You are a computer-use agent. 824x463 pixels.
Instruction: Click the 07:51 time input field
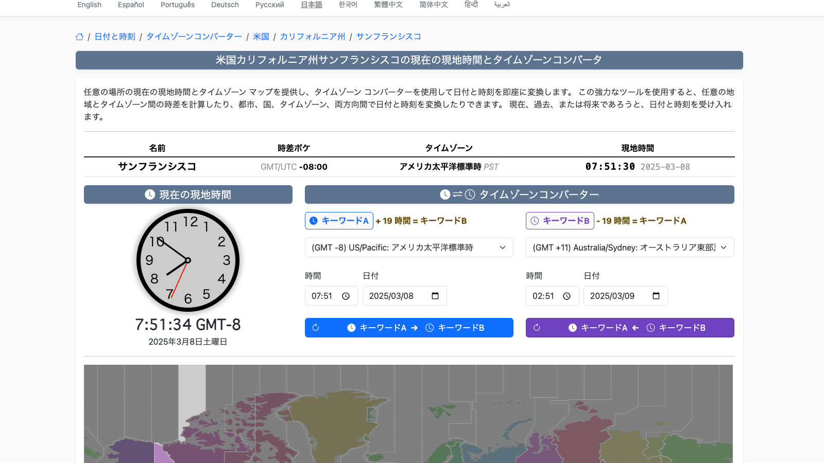[322, 296]
